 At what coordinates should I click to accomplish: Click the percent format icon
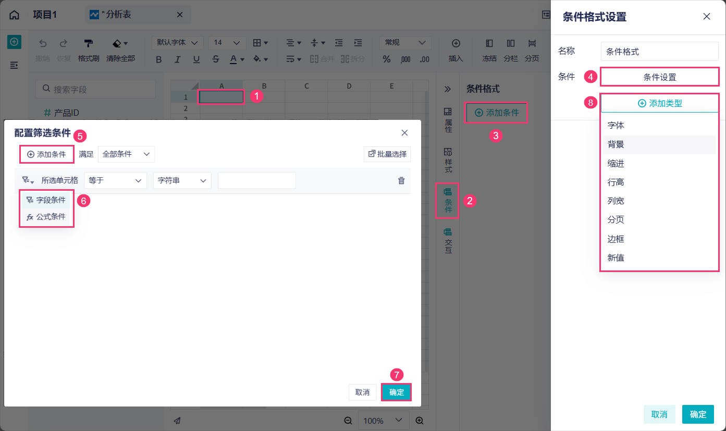click(387, 59)
